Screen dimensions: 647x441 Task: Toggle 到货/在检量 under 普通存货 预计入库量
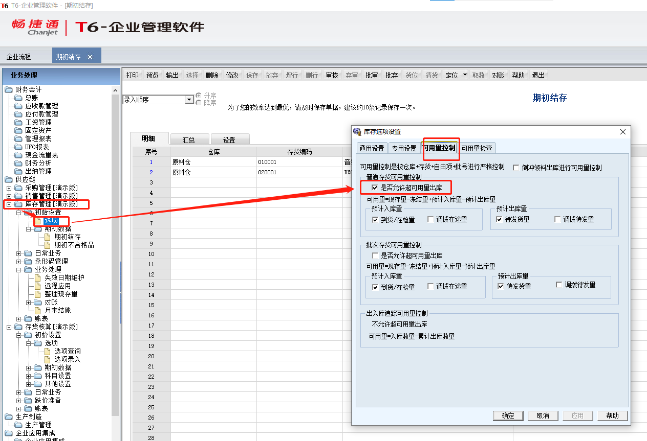click(x=376, y=219)
